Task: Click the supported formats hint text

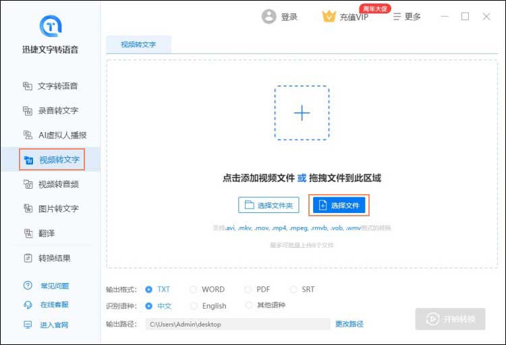Action: click(302, 228)
